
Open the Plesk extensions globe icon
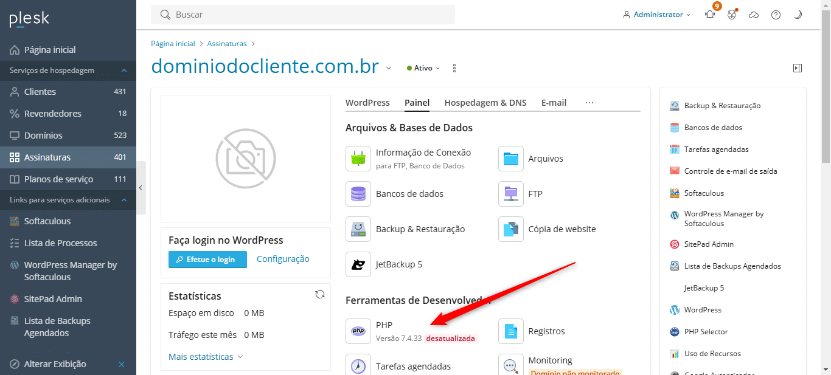(x=732, y=15)
